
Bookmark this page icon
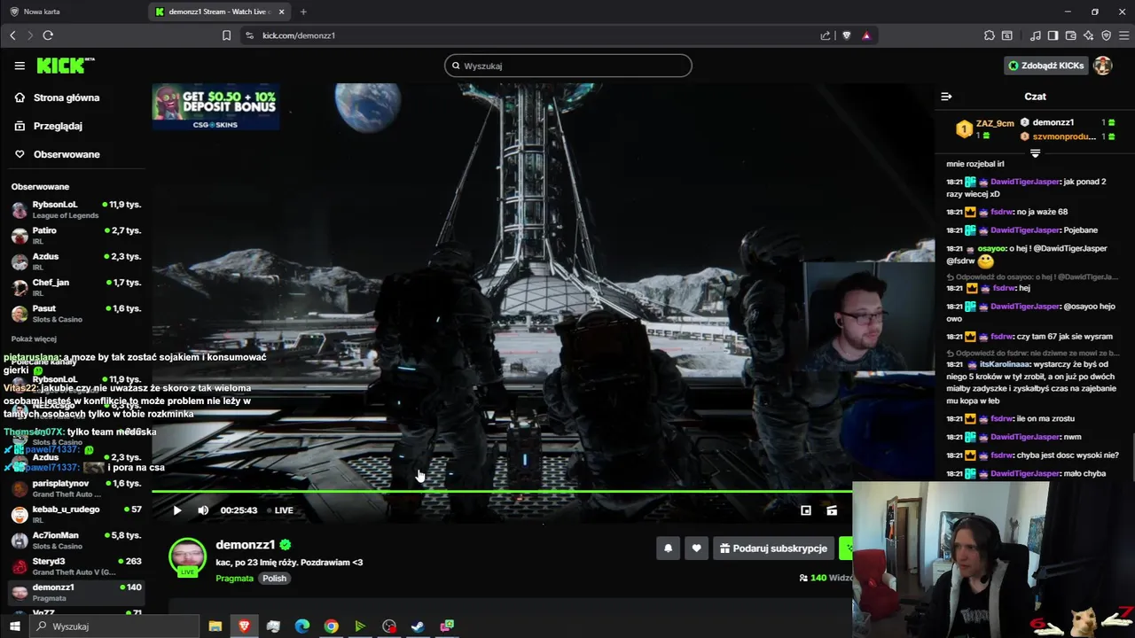pos(226,35)
